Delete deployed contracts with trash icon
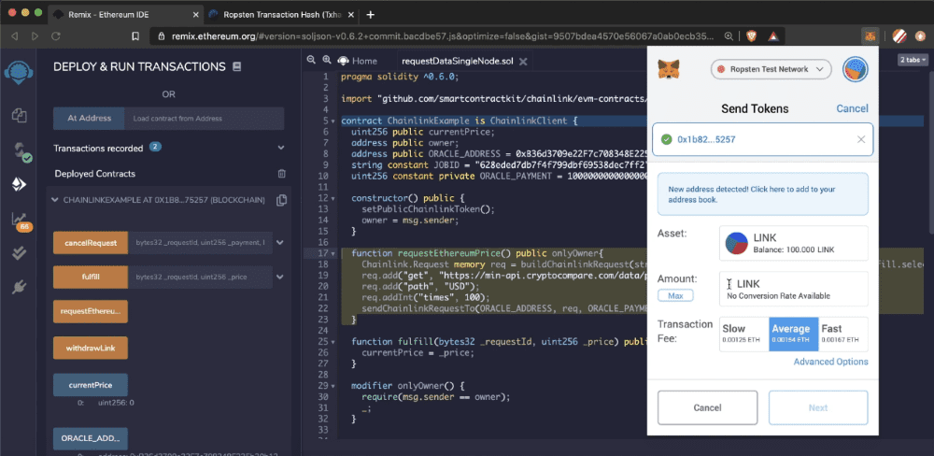Image resolution: width=934 pixels, height=456 pixels. click(x=282, y=174)
